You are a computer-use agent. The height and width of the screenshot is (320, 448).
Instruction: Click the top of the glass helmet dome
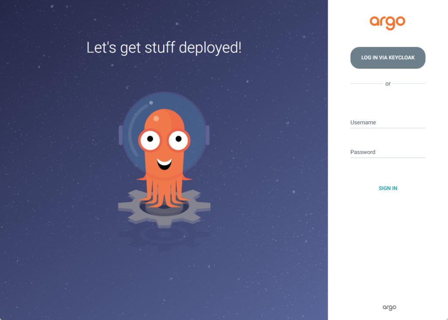point(164,95)
